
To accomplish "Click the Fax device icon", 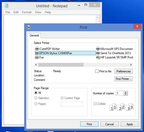I will (x=37, y=57).
